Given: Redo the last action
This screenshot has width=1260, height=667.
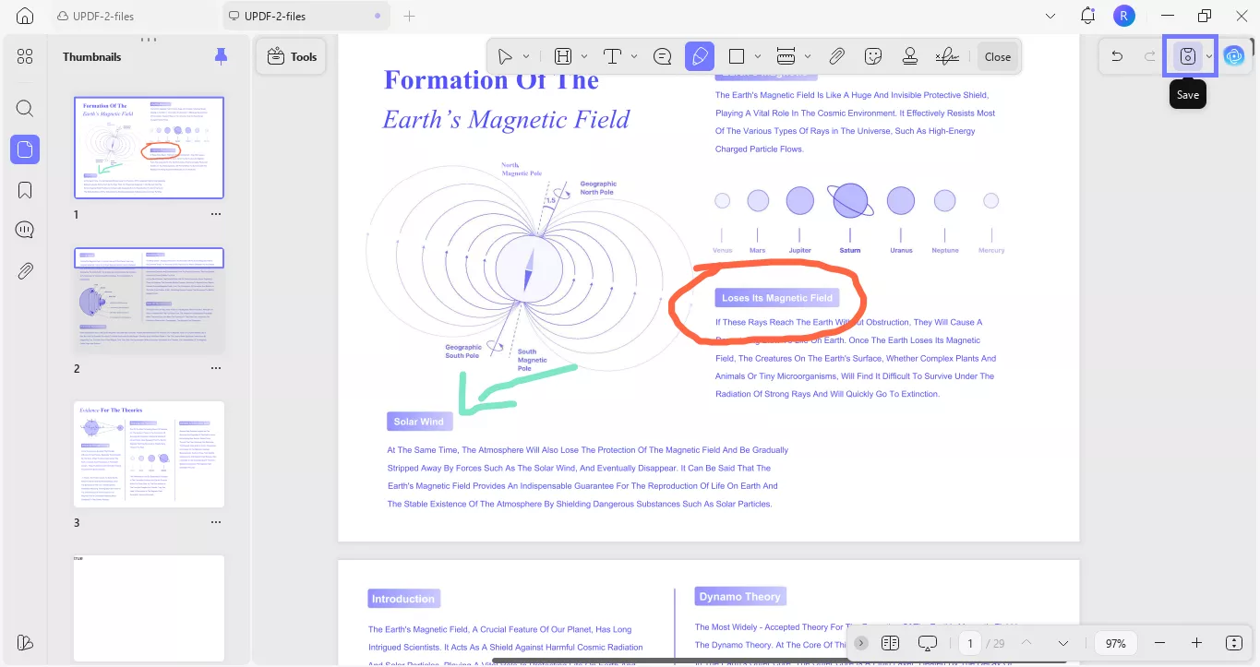Looking at the screenshot, I should coord(1150,56).
